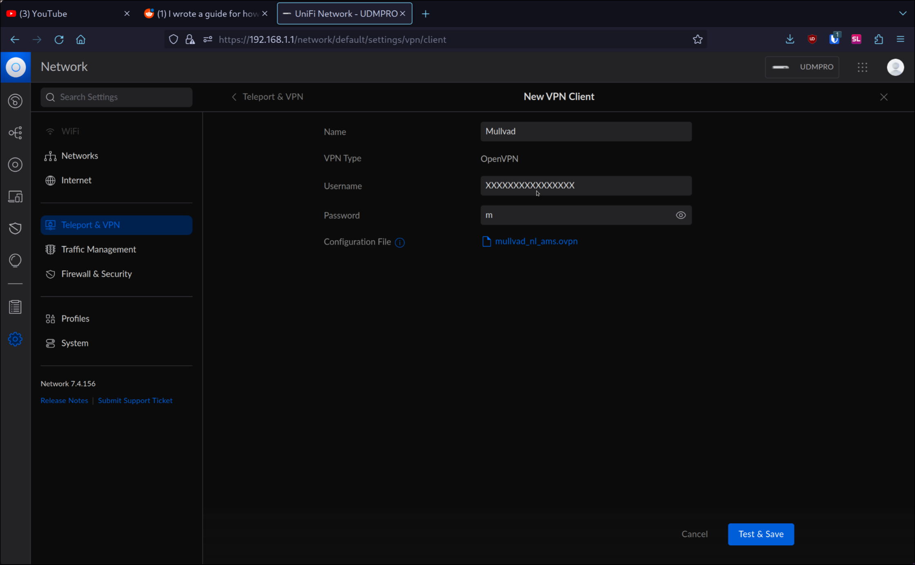Close the New VPN Client panel
Screen dimensions: 915x565
point(884,97)
